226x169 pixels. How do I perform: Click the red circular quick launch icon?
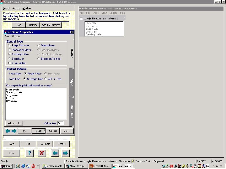pos(34,166)
